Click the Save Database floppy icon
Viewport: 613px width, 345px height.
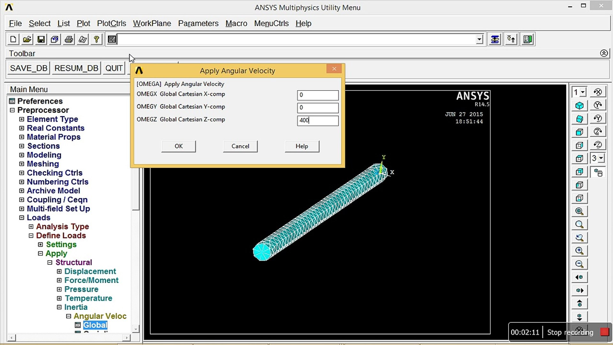41,39
